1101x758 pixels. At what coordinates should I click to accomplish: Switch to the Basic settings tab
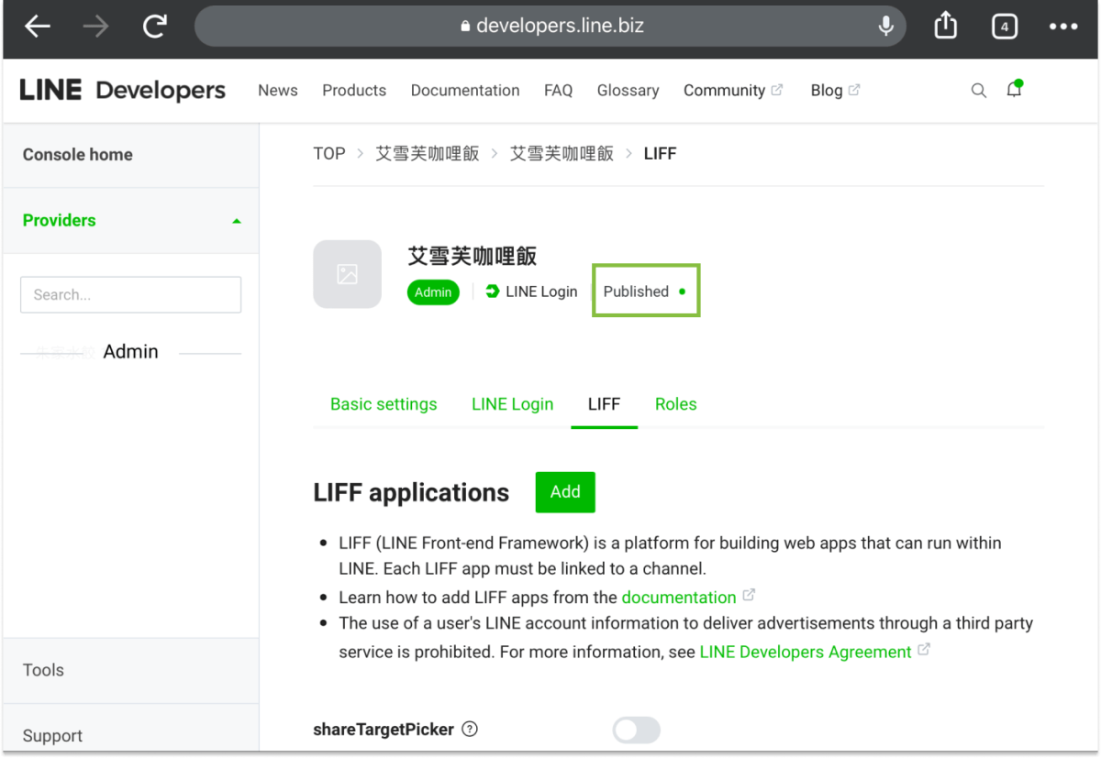384,403
